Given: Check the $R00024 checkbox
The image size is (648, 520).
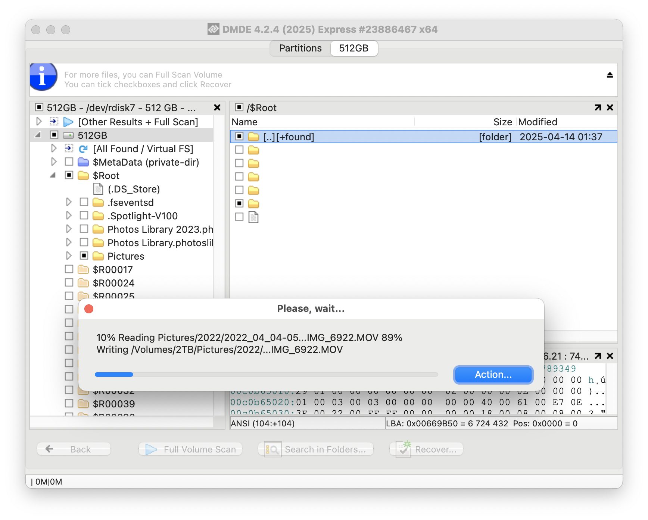Looking at the screenshot, I should [x=69, y=282].
